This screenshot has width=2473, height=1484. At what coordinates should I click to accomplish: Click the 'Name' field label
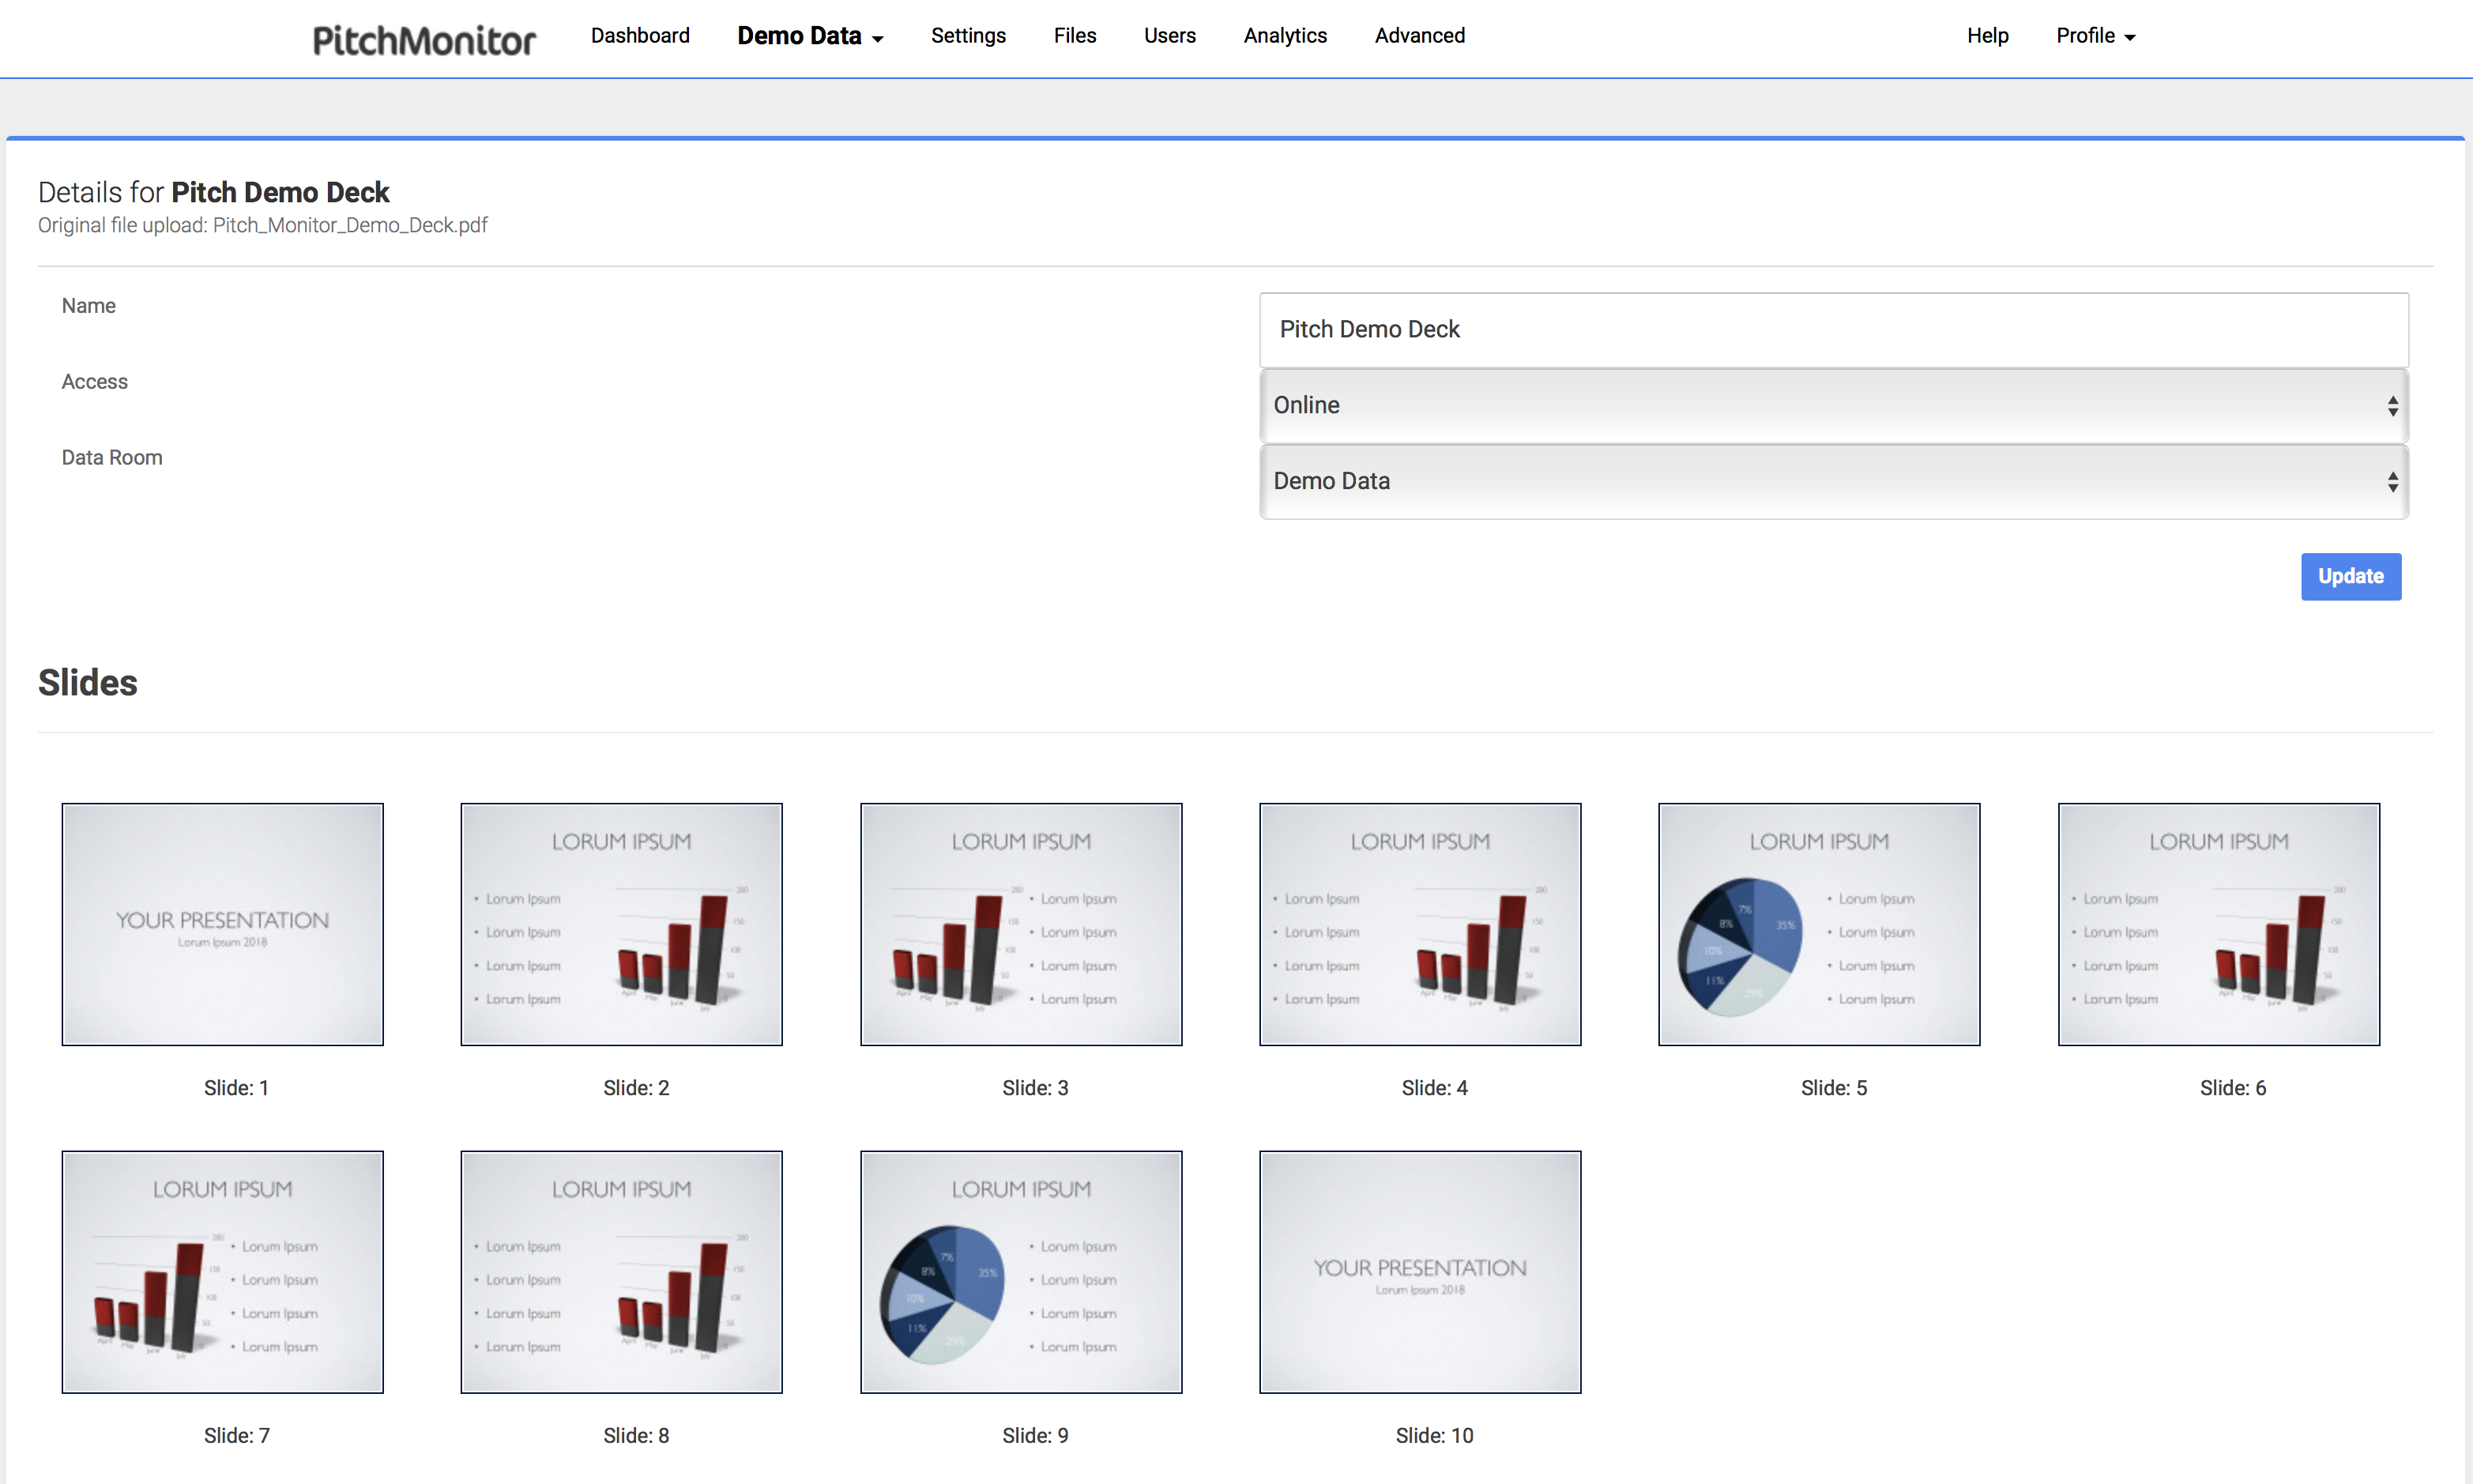[x=89, y=306]
